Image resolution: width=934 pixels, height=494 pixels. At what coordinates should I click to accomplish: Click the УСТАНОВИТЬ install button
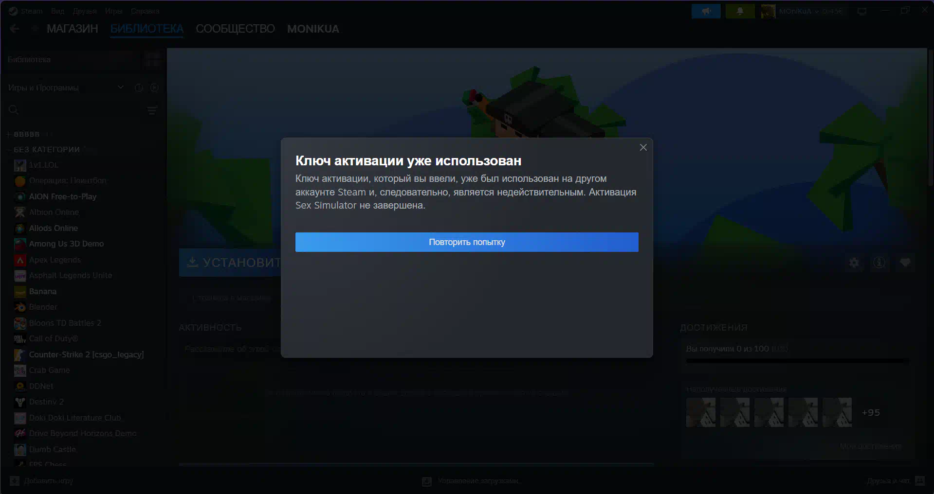click(230, 263)
